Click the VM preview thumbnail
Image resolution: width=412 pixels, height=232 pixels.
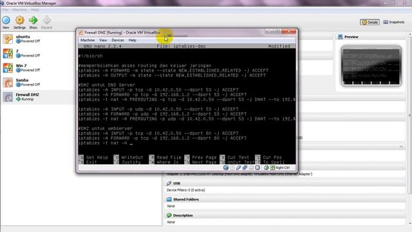[371, 66]
